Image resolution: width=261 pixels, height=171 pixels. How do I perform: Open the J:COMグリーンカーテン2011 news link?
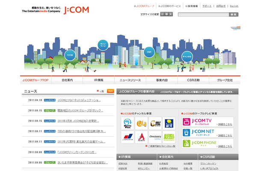(77, 152)
